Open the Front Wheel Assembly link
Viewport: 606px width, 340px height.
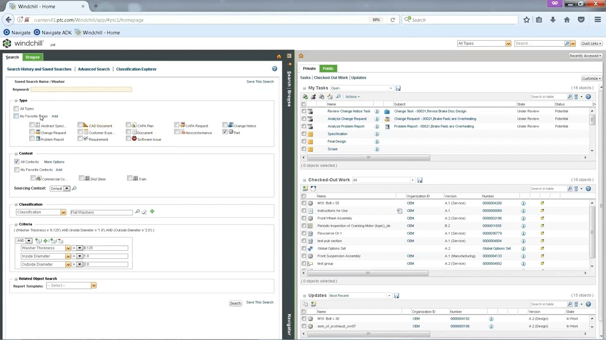pyautogui.click(x=335, y=218)
